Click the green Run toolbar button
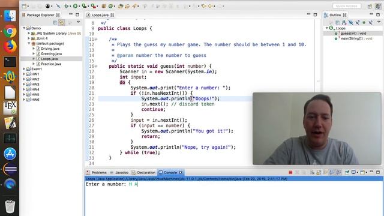 pos(75,6)
